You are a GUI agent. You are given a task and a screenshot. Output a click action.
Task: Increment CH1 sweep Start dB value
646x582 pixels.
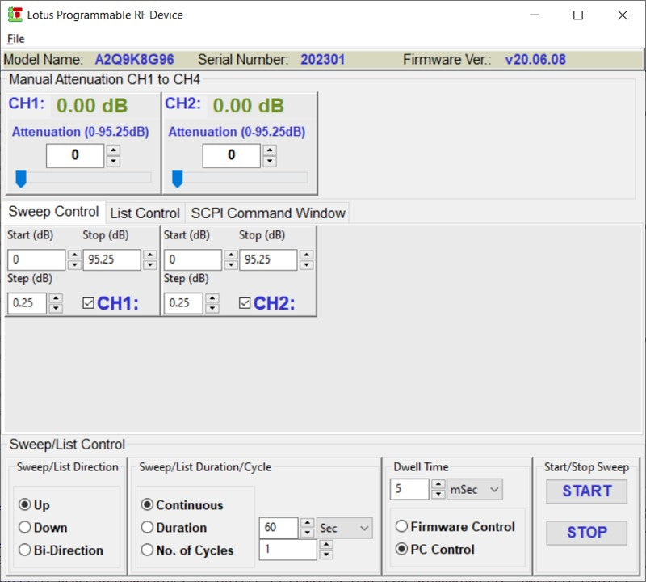click(x=74, y=255)
